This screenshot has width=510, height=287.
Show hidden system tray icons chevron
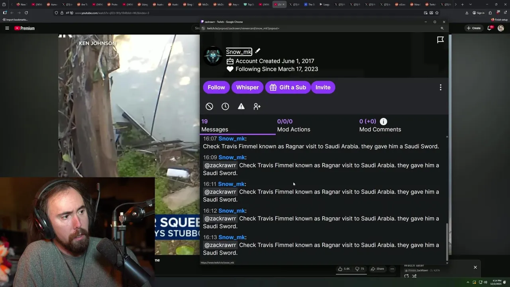point(468,282)
